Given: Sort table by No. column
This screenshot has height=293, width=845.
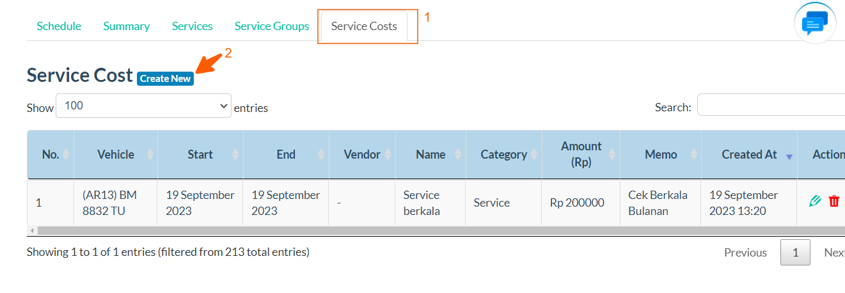Looking at the screenshot, I should (x=51, y=154).
